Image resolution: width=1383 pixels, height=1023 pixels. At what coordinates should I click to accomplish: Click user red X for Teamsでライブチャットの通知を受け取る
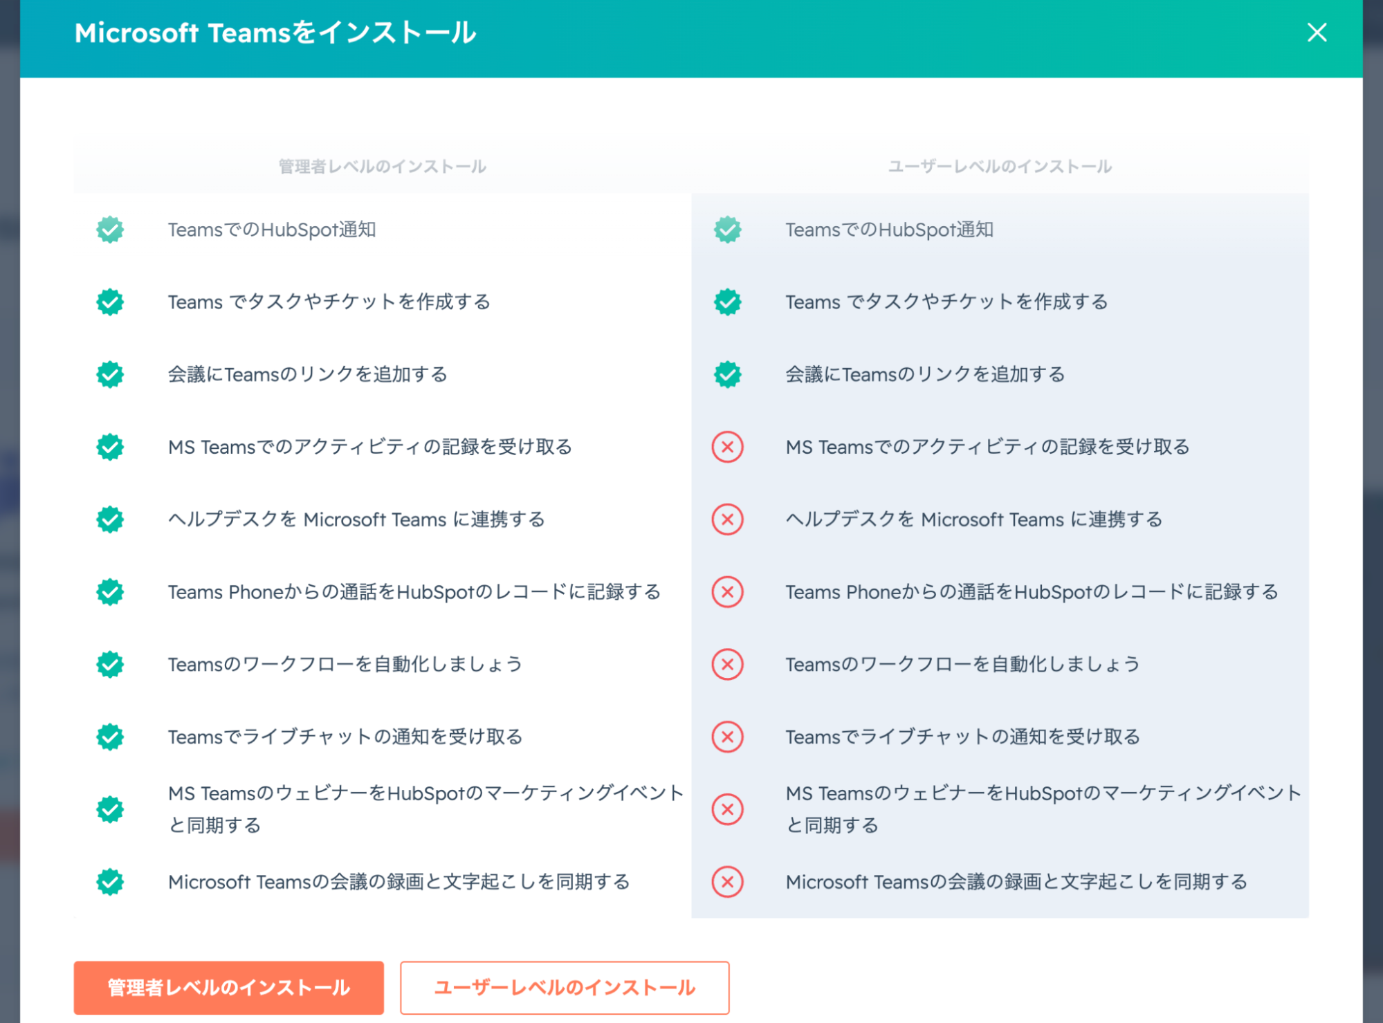728,737
